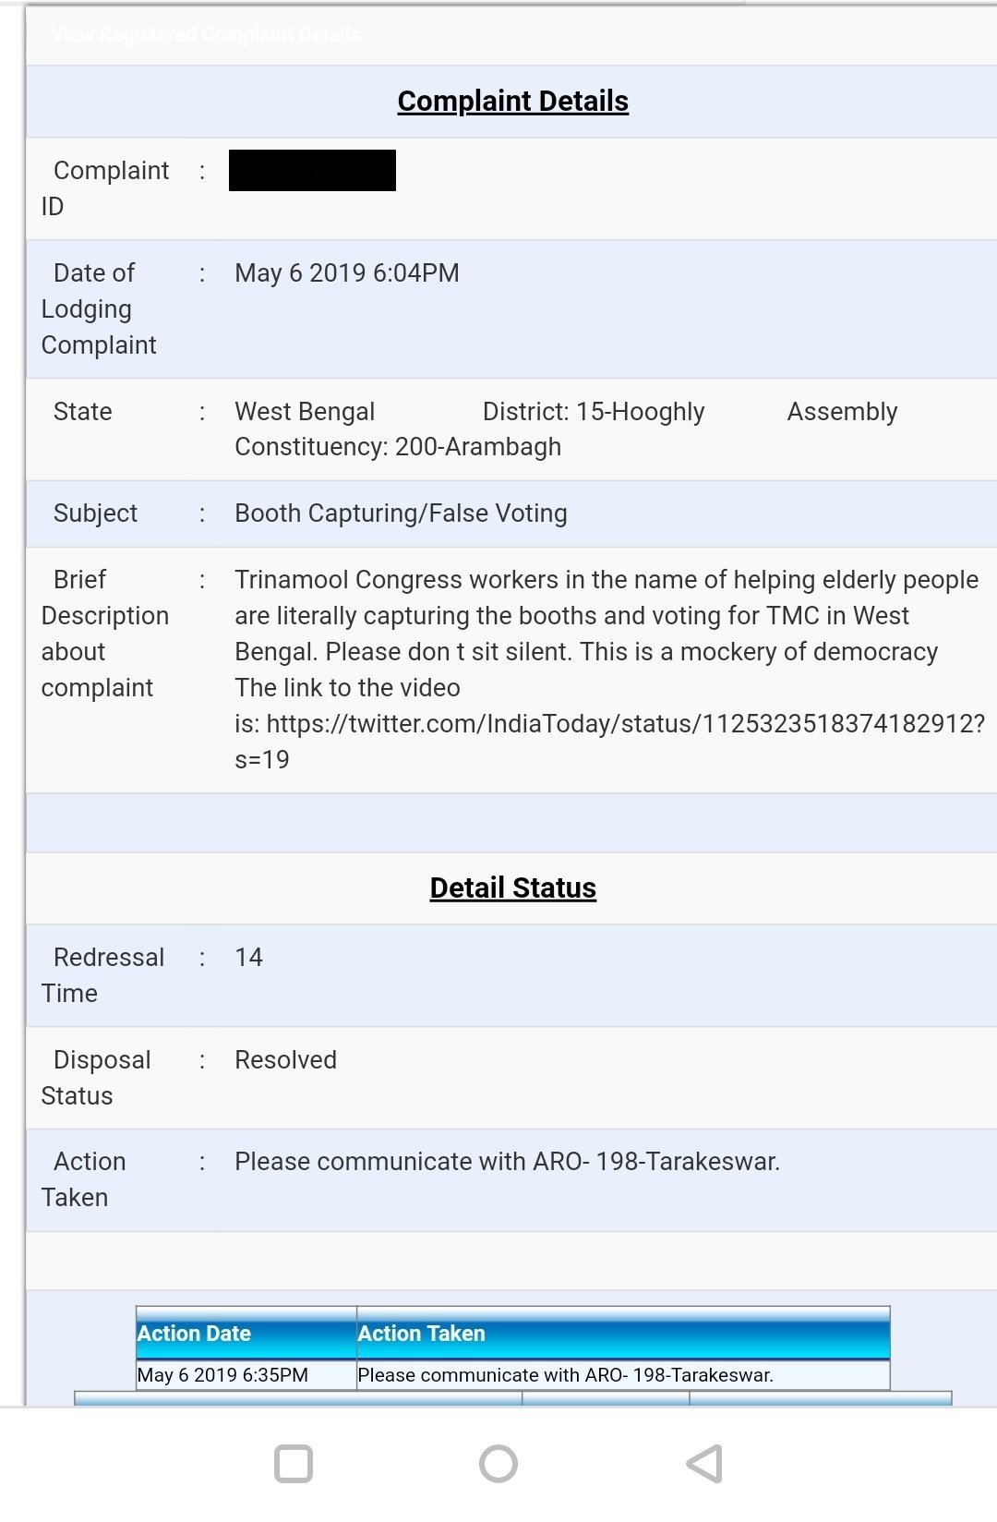Click the 'Detail Status' underlined heading
This screenshot has width=997, height=1522.
[512, 888]
